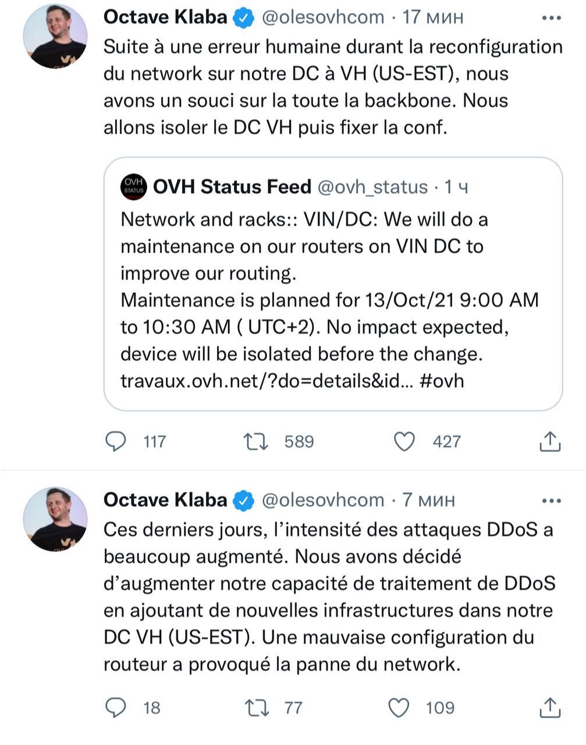Open more options menu on first tweet
The width and height of the screenshot is (586, 745).
(x=551, y=18)
